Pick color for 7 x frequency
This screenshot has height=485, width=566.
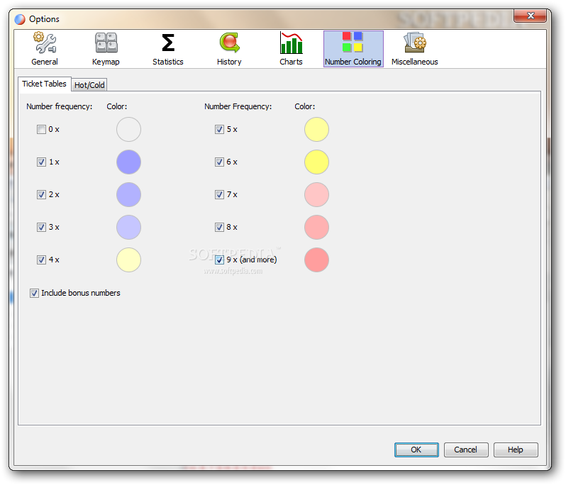316,194
